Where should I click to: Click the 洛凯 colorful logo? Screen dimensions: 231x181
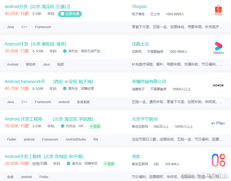[x=218, y=160]
